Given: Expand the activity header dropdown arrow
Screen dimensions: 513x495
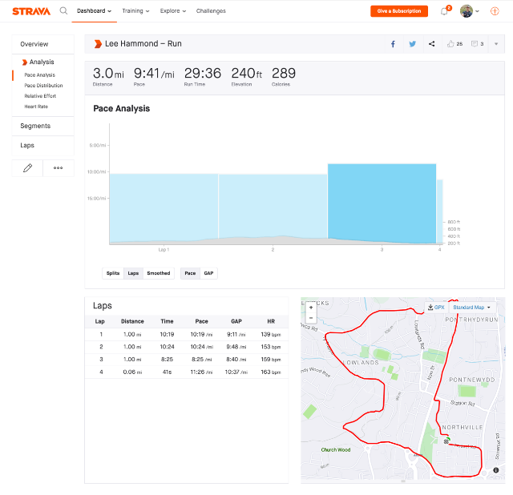Looking at the screenshot, I should click(x=496, y=44).
